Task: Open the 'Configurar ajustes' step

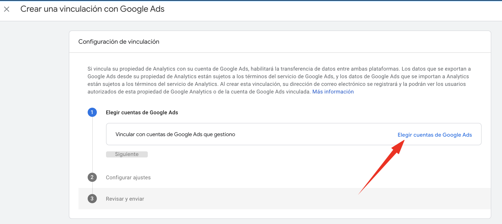Action: click(128, 178)
